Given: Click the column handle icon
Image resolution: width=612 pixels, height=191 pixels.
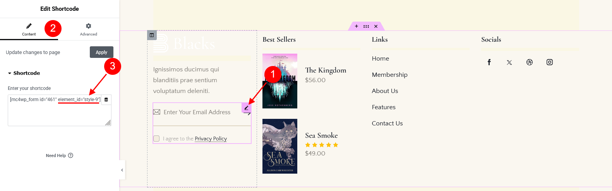Looking at the screenshot, I should click(152, 35).
